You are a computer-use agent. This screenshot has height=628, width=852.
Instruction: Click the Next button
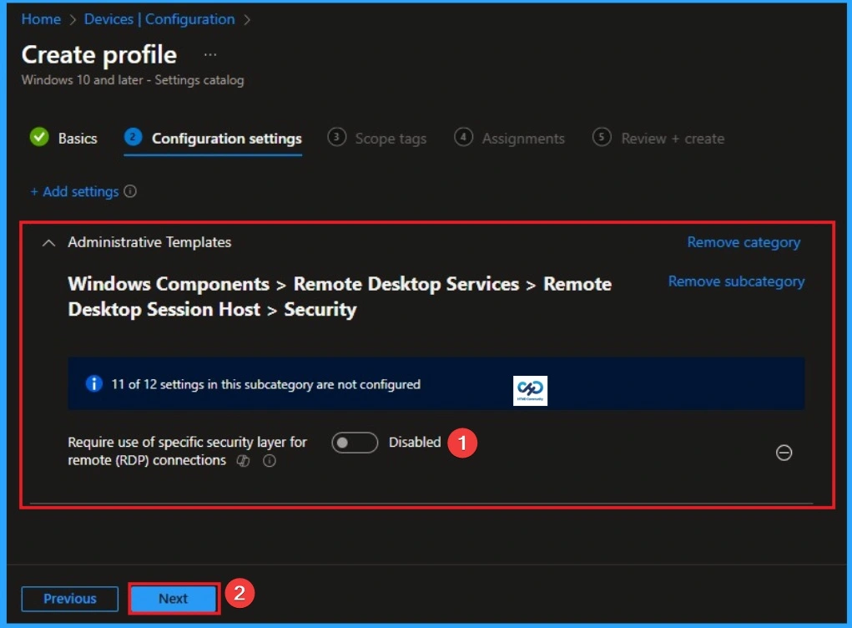[173, 598]
